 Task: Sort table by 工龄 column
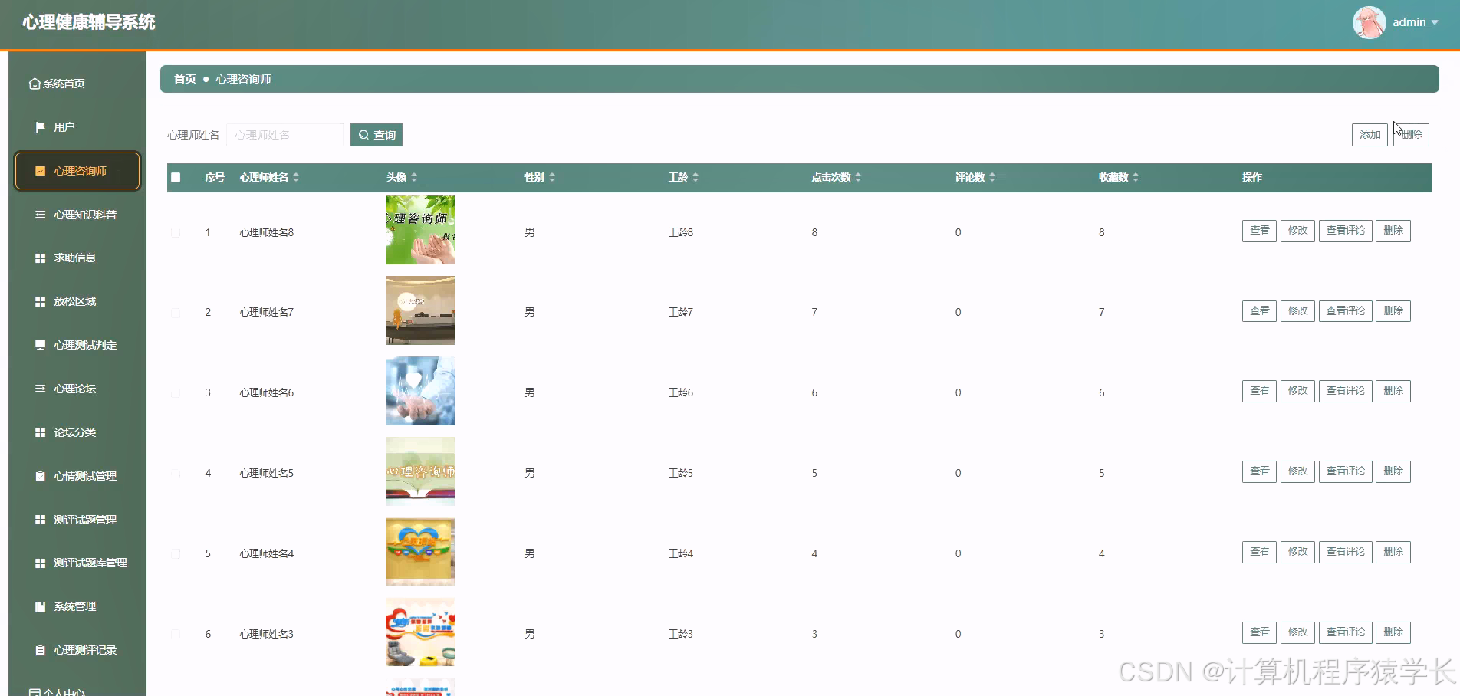(x=695, y=177)
